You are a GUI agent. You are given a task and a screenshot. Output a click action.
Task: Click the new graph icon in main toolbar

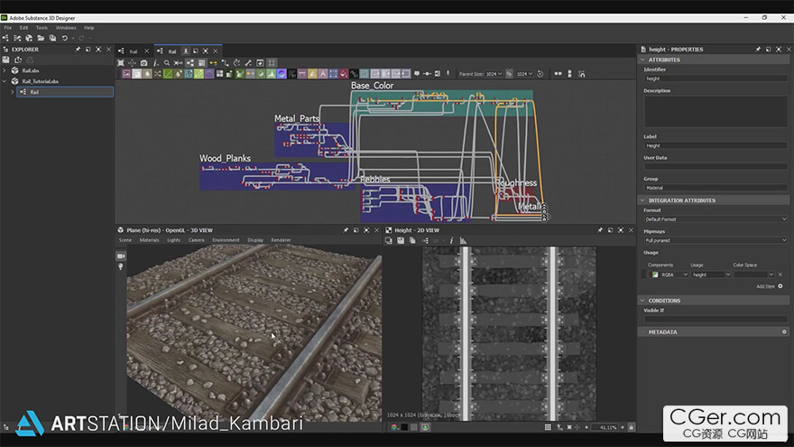pos(5,38)
